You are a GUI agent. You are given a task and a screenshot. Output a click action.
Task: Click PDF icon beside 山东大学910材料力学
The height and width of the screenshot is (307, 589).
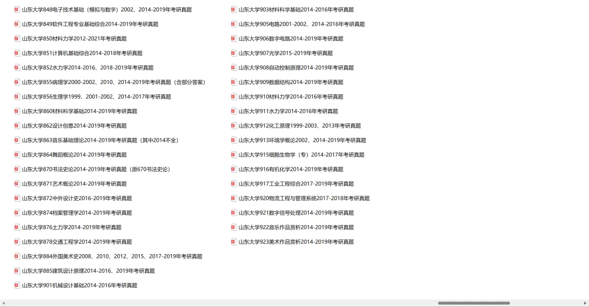[233, 97]
